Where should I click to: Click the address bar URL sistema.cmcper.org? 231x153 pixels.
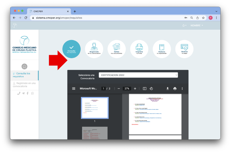(x=59, y=18)
